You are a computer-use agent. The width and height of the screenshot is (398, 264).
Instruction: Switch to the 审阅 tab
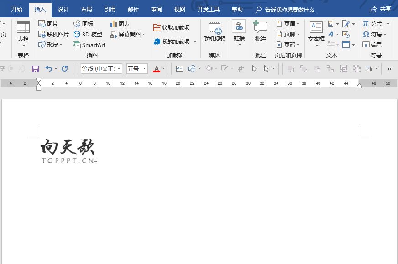coord(157,10)
